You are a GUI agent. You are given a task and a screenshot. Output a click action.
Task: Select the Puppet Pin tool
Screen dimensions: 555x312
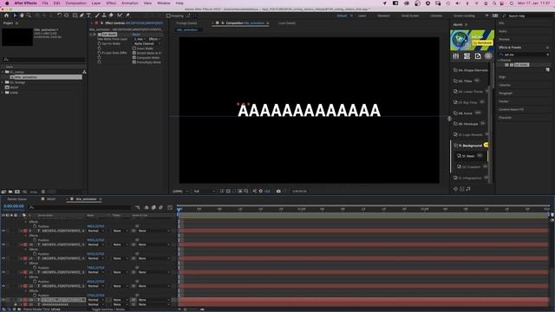point(127,16)
